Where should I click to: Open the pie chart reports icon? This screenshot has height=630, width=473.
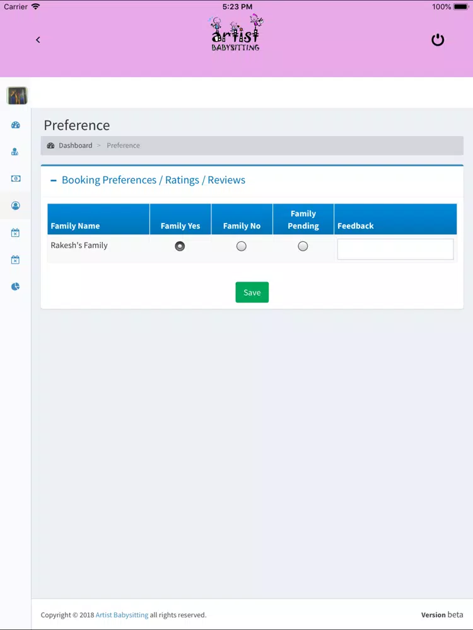[x=15, y=287]
